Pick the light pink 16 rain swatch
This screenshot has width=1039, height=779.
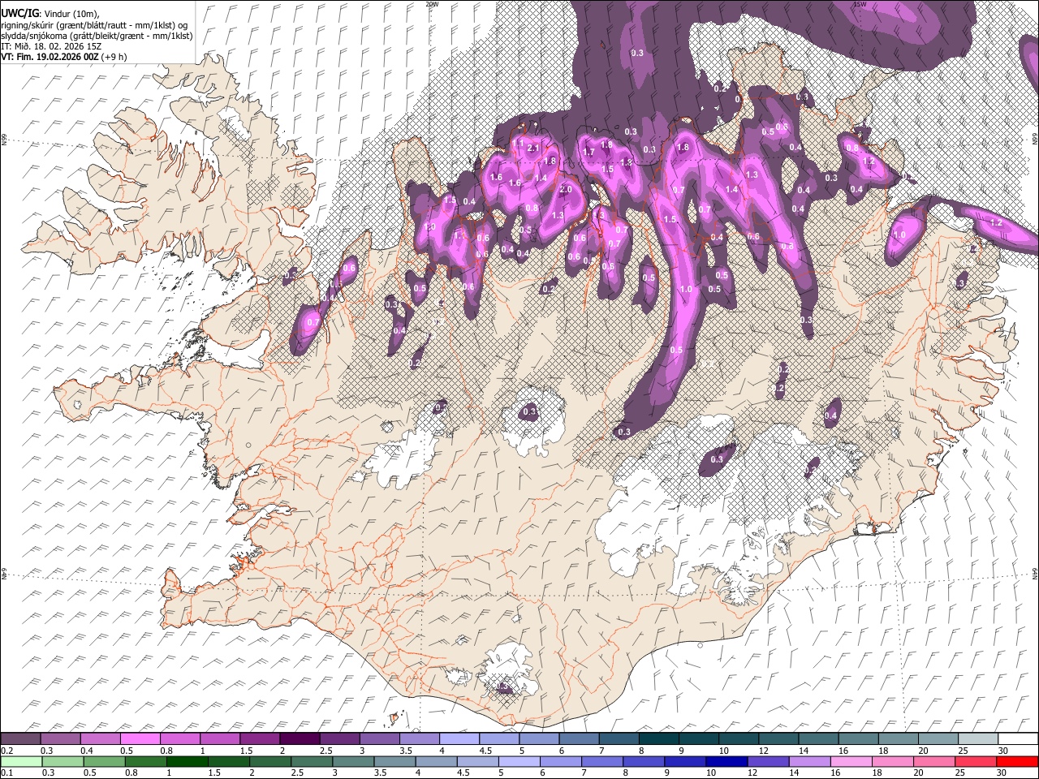point(850,761)
